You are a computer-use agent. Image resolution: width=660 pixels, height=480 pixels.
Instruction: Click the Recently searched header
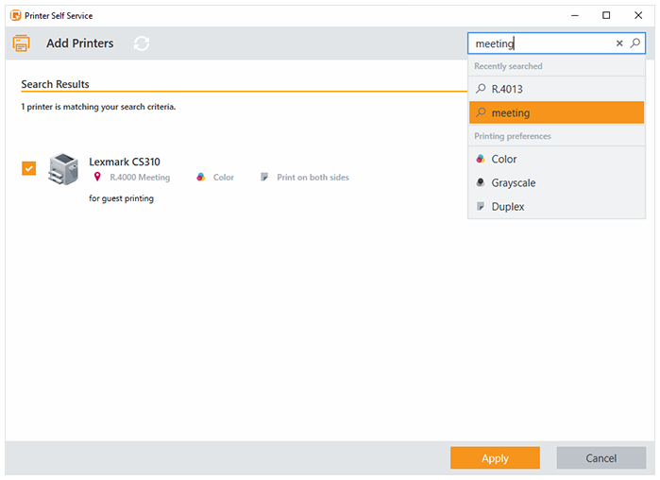pos(508,66)
